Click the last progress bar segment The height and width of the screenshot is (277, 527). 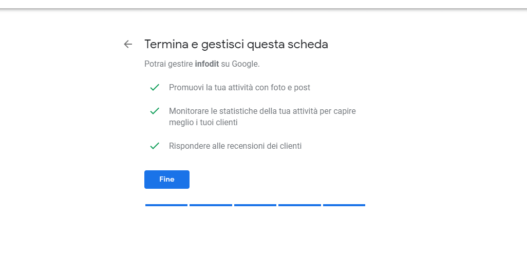point(344,205)
